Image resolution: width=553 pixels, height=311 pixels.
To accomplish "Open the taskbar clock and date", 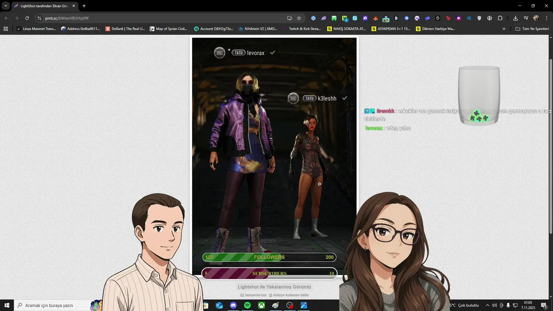I will pyautogui.click(x=528, y=305).
